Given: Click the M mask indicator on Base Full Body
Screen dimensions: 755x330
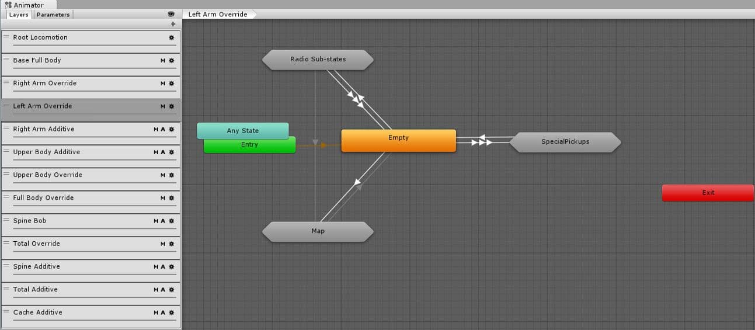Looking at the screenshot, I should click(163, 60).
